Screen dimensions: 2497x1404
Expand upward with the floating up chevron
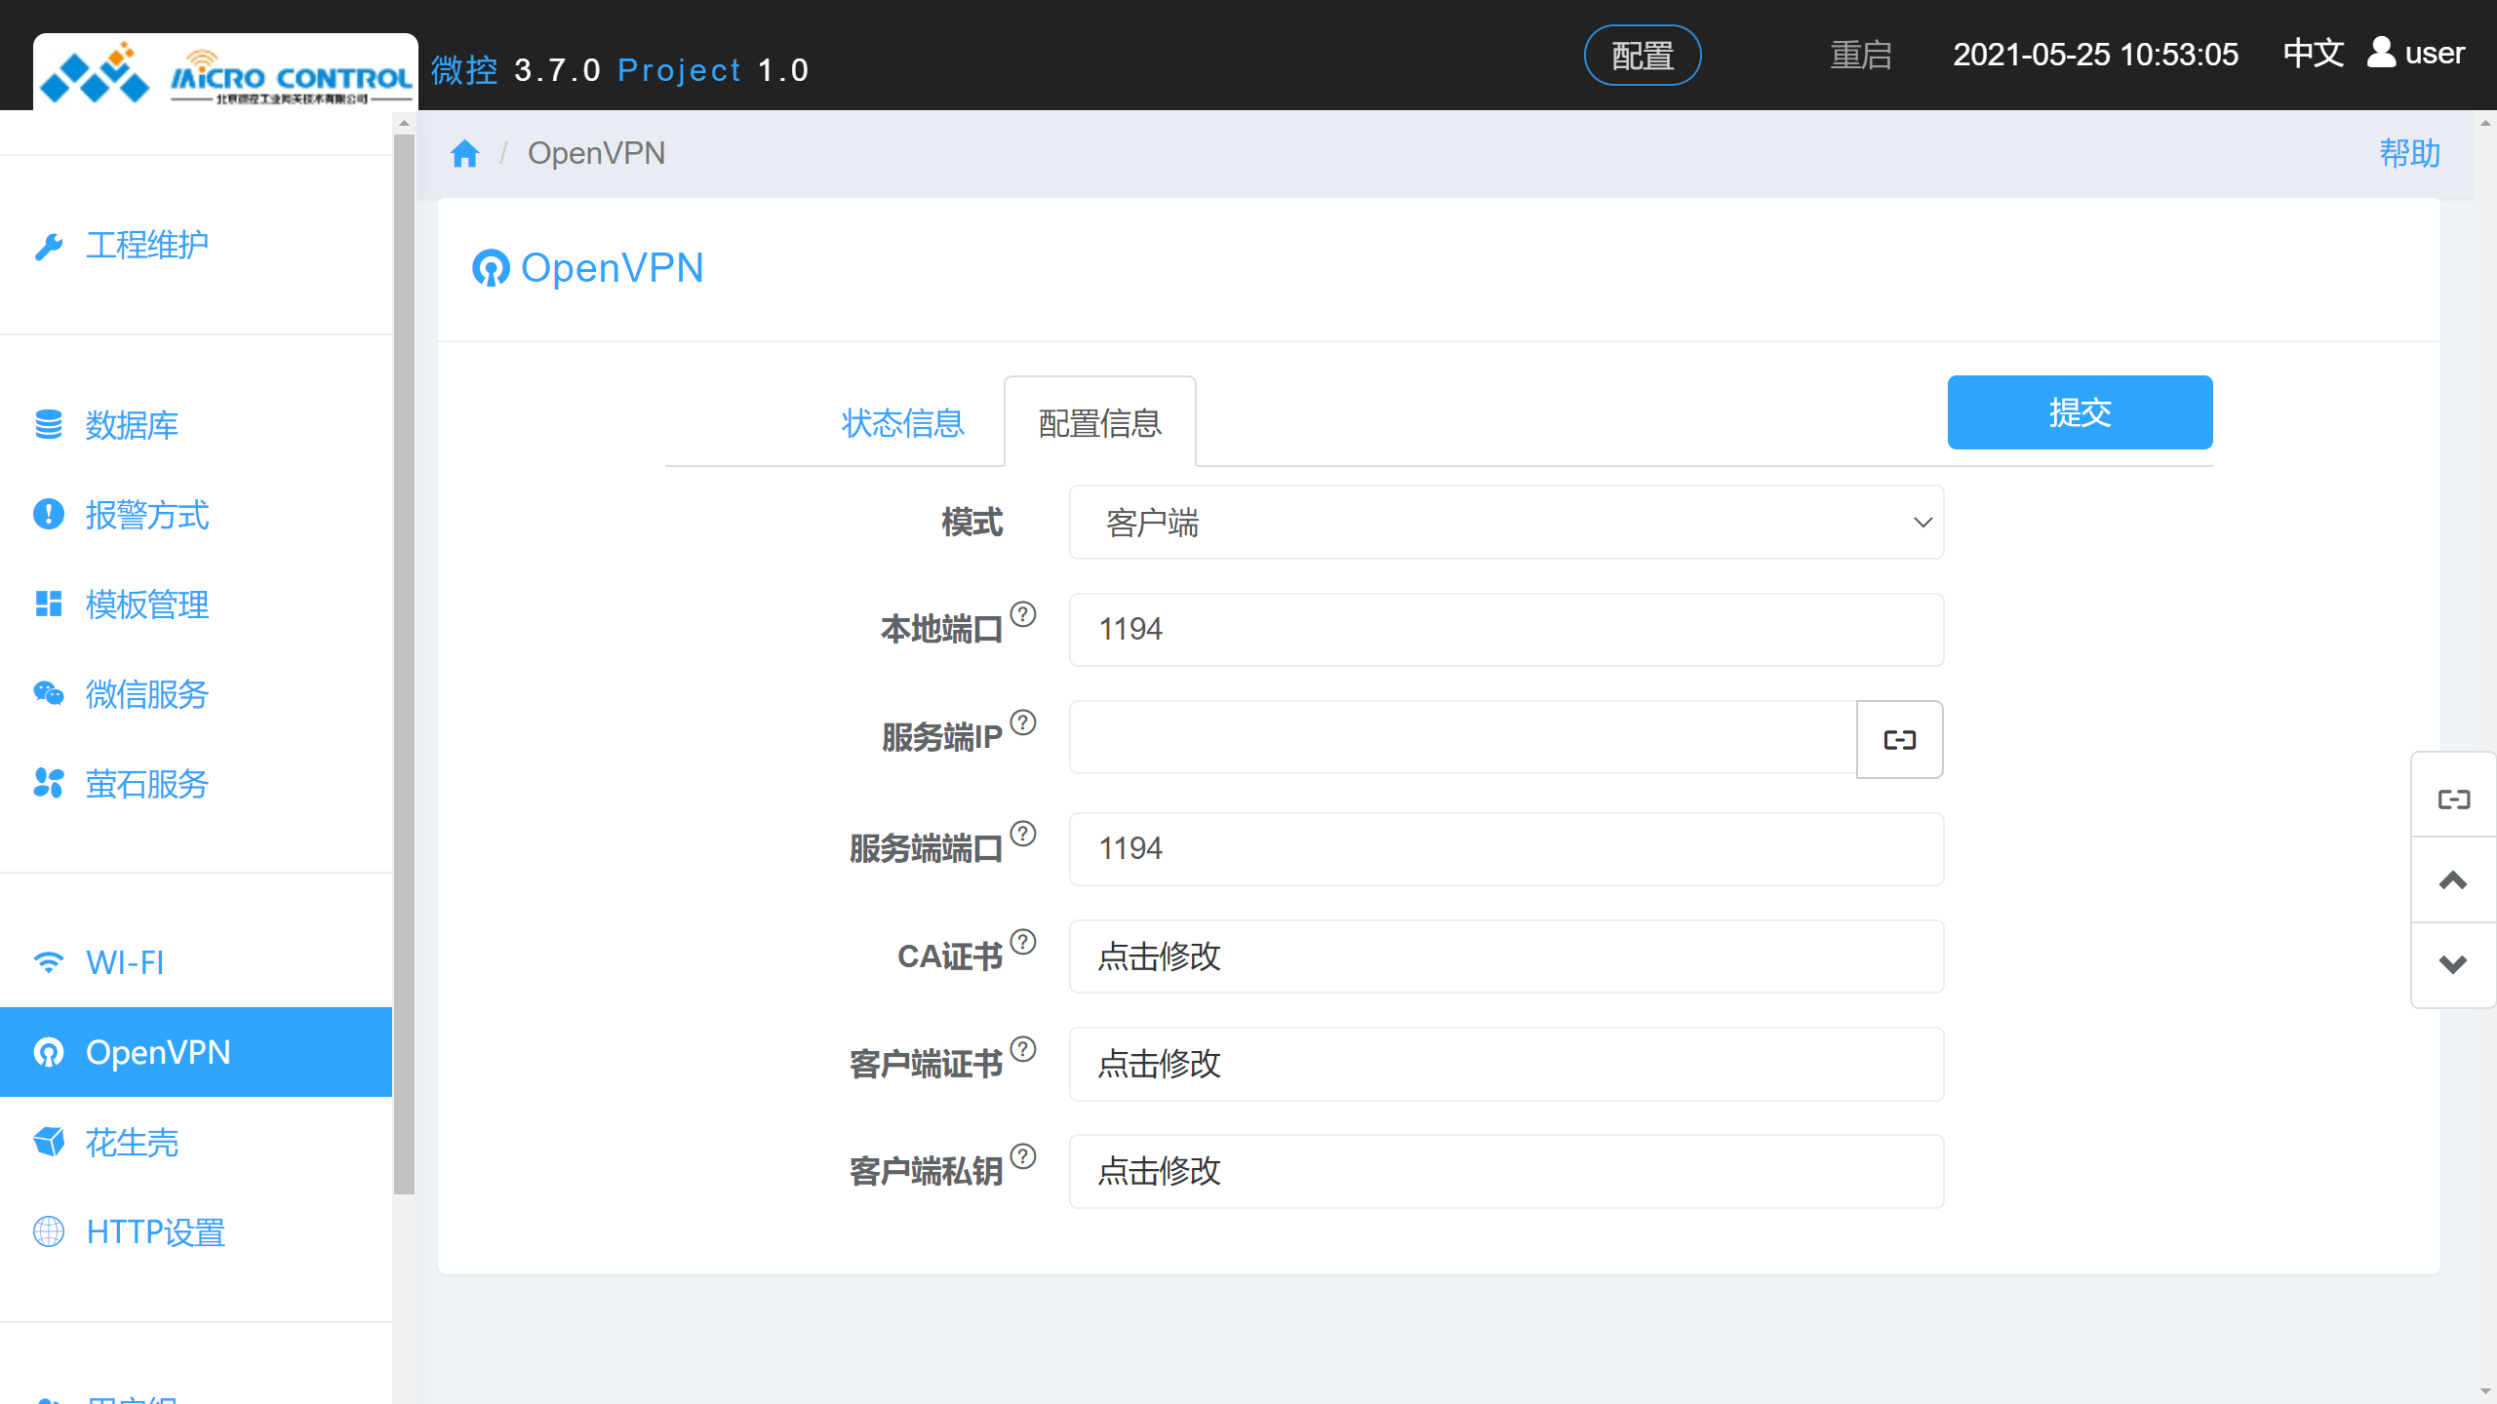click(2451, 880)
